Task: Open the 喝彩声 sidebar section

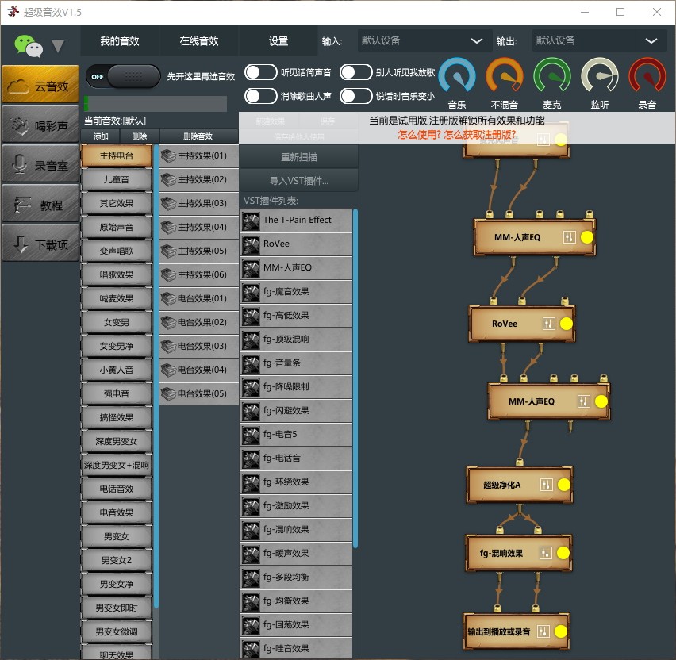Action: (x=40, y=125)
